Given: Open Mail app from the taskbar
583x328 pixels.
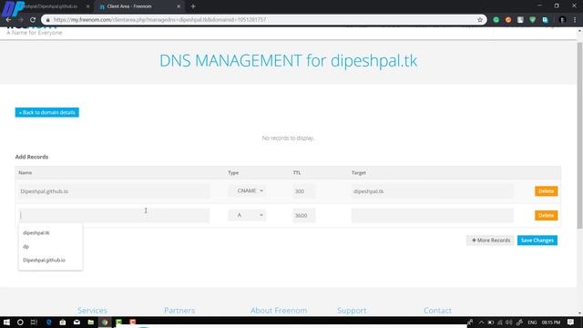Looking at the screenshot, I should [x=77, y=322].
